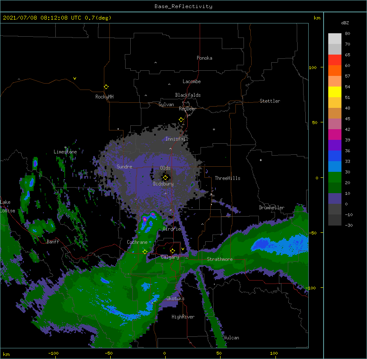This screenshot has height=359, width=367.
Task: Pick the bright yellow 54-51 dBZ swatch
Action: 335,92
